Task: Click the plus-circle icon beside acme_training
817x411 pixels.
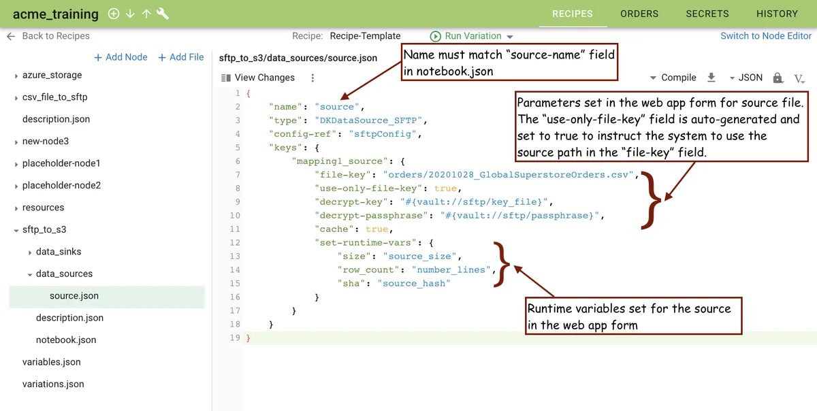Action: click(114, 14)
